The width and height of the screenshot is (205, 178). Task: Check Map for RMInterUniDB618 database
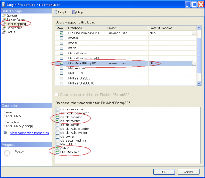61,83
